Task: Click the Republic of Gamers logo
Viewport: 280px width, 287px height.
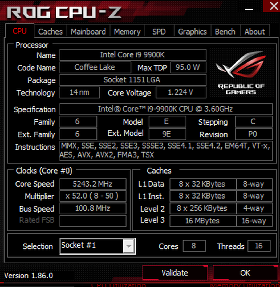Action: click(x=241, y=73)
